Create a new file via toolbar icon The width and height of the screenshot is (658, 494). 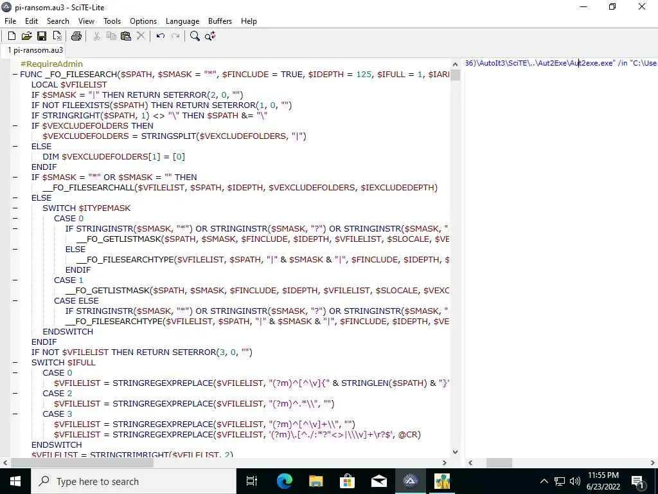[x=12, y=36]
